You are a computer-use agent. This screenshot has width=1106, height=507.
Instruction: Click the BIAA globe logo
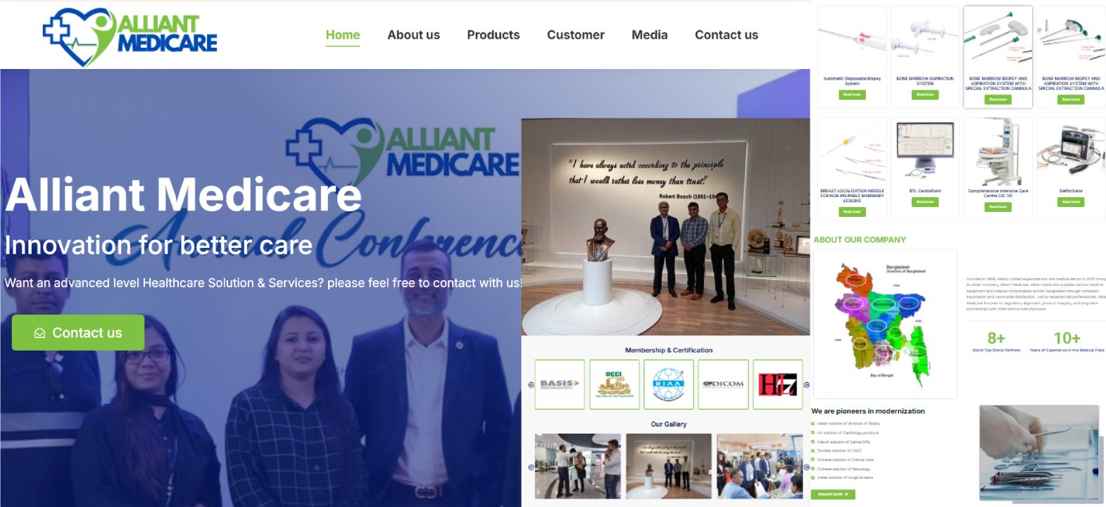[x=668, y=384]
